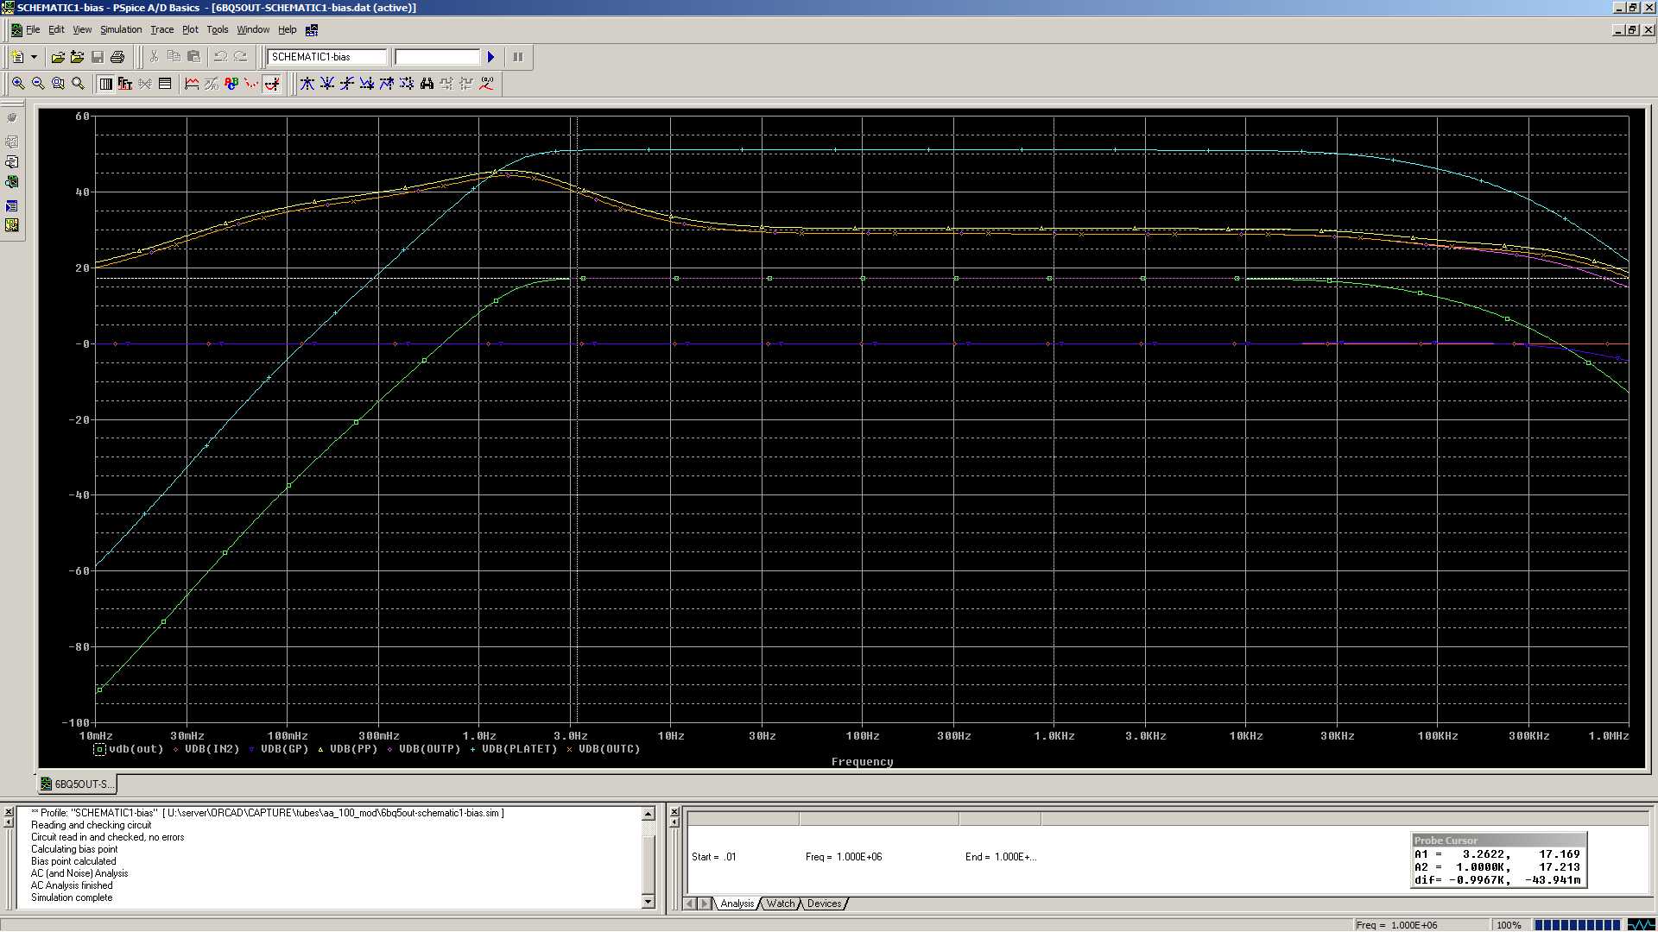Toggle Log Y Axis scaling
Viewport: 1658px width, 932px height.
click(165, 84)
